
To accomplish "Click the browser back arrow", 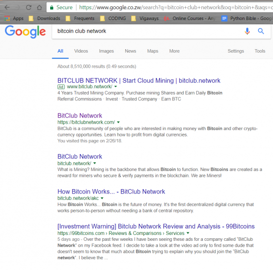I will pyautogui.click(x=7, y=7).
